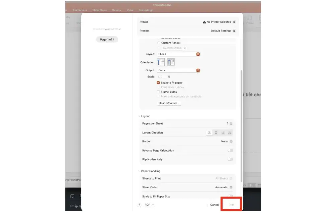This screenshot has height=213, width=327.
Task: Open print help via the question mark icon
Action: 139,205
